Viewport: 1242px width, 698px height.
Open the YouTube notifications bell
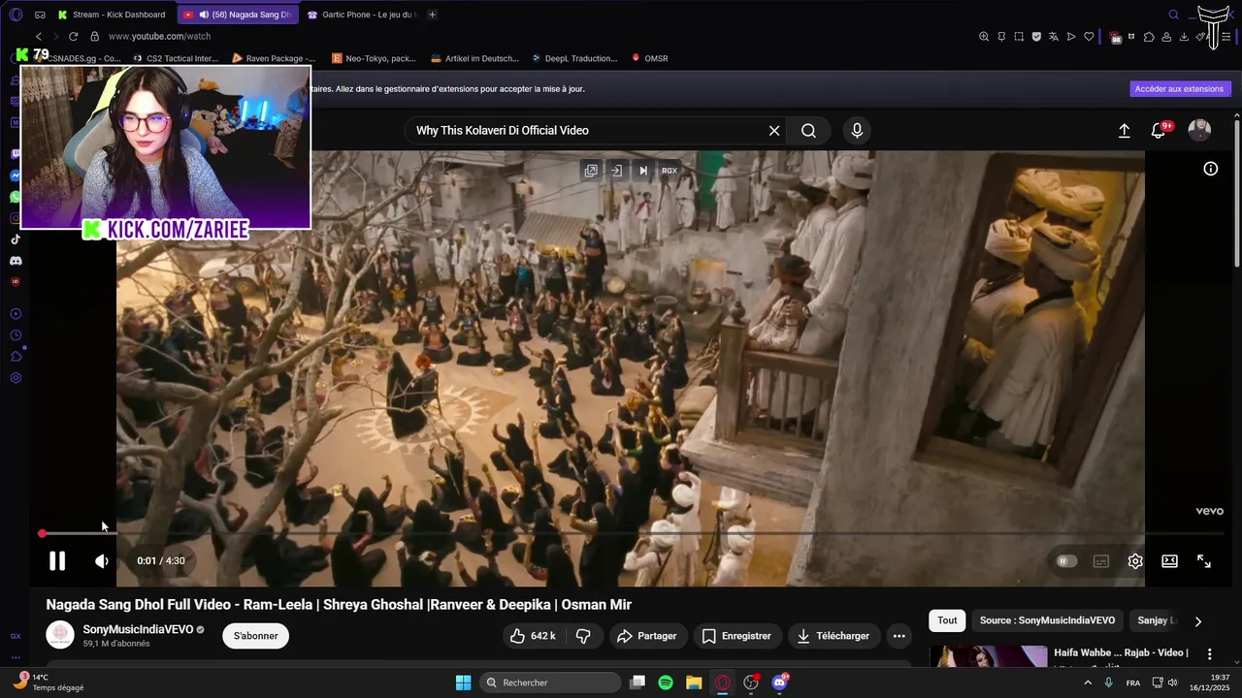pyautogui.click(x=1159, y=131)
